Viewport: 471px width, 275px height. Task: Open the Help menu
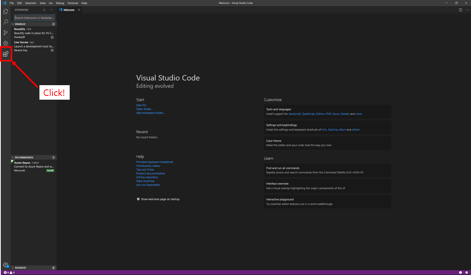coord(84,3)
